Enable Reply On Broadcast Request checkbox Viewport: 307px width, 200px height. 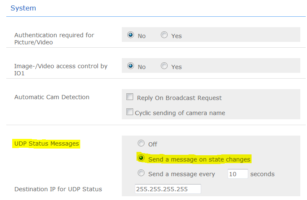point(130,97)
